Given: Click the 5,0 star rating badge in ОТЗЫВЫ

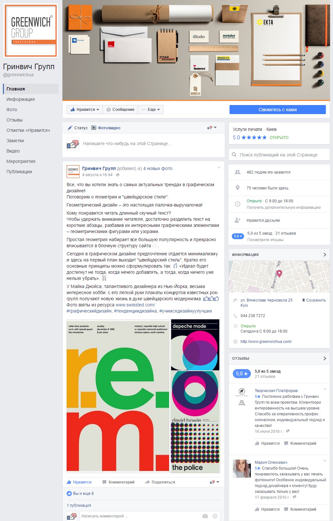Looking at the screenshot, I should coord(242,374).
